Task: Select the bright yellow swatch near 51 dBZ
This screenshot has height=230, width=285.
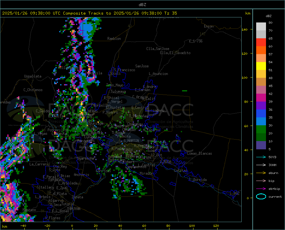Action: 261,66
